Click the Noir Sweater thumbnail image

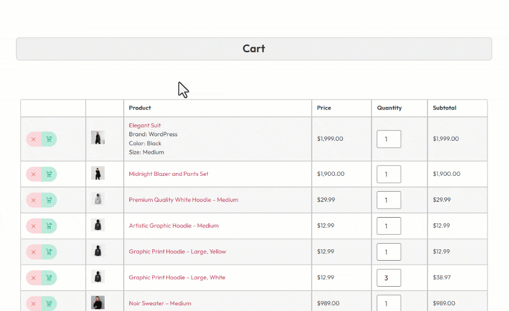pyautogui.click(x=98, y=303)
